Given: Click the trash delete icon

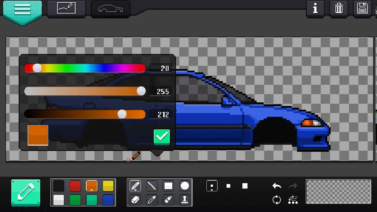Looking at the screenshot, I should point(339,9).
